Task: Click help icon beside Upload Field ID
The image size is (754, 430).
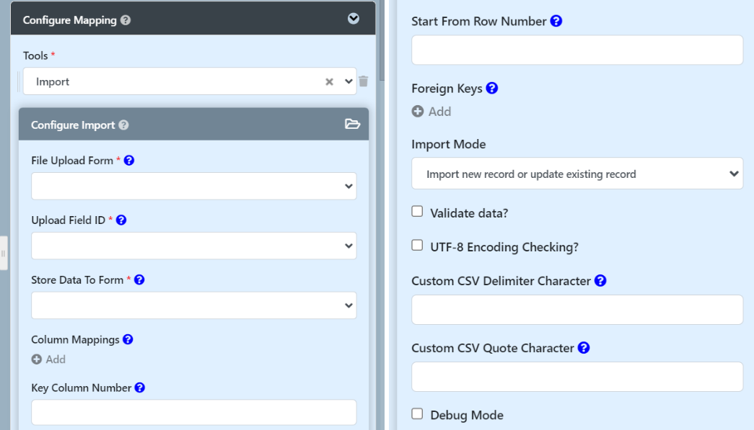Action: 121,220
